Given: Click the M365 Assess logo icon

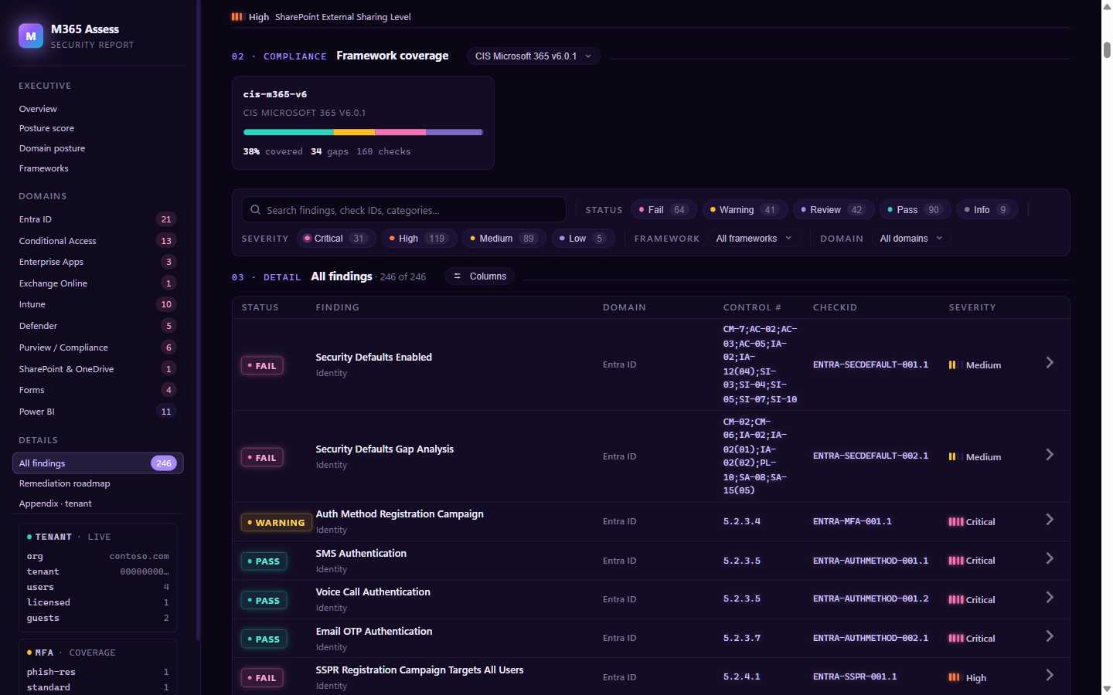Looking at the screenshot, I should pyautogui.click(x=31, y=36).
